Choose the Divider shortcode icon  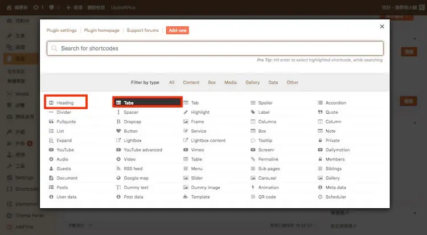pyautogui.click(x=51, y=112)
